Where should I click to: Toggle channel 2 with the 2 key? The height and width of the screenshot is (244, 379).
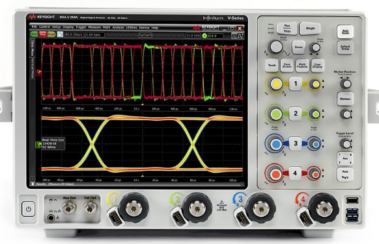click(x=296, y=114)
